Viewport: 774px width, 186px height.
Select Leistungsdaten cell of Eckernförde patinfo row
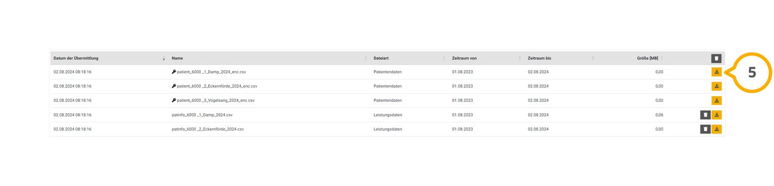(x=388, y=129)
